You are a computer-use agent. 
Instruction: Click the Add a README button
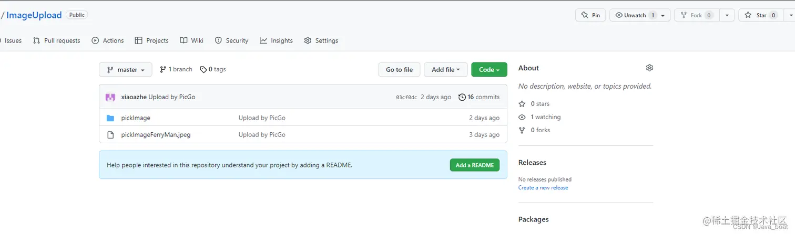[475, 165]
